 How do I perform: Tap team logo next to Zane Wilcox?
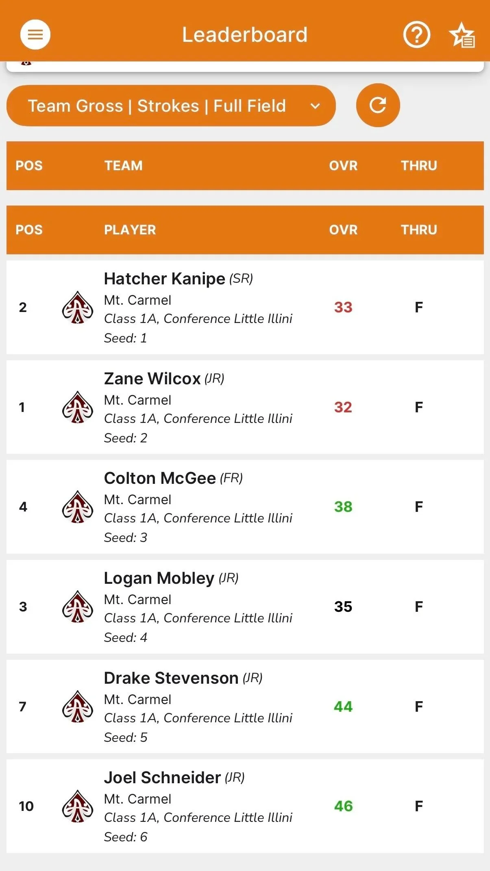tap(77, 407)
